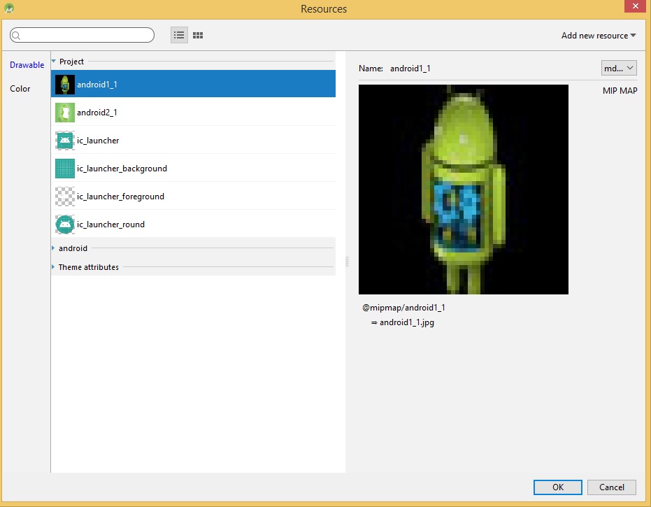
Task: Select the Drawable tab
Action: pos(27,65)
